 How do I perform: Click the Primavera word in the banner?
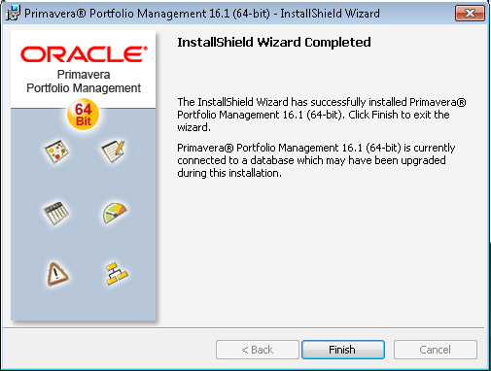84,75
